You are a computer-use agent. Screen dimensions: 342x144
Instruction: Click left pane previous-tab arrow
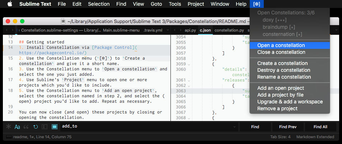point(7,30)
